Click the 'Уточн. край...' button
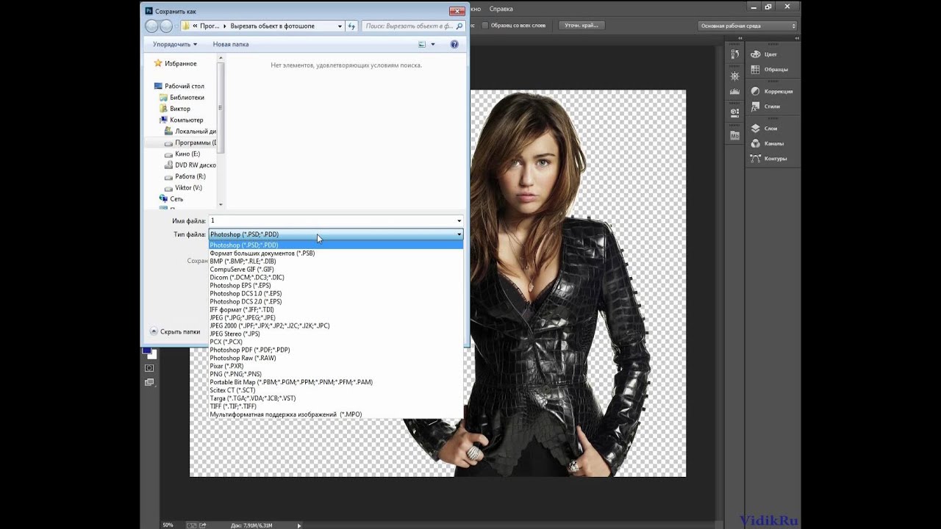Viewport: 941px width, 529px height. point(582,26)
